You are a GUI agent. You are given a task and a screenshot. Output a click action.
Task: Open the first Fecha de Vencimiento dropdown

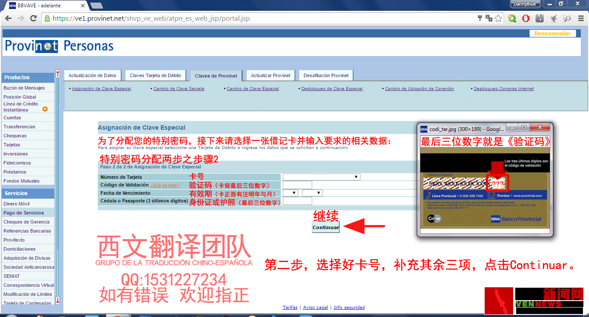(x=290, y=193)
